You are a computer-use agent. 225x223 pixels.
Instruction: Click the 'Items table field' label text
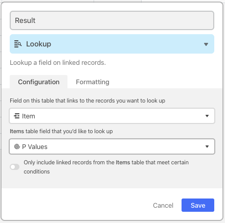click(x=61, y=131)
